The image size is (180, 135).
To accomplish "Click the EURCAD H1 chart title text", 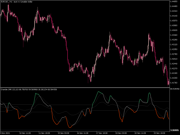I will pyautogui.click(x=16, y=2).
